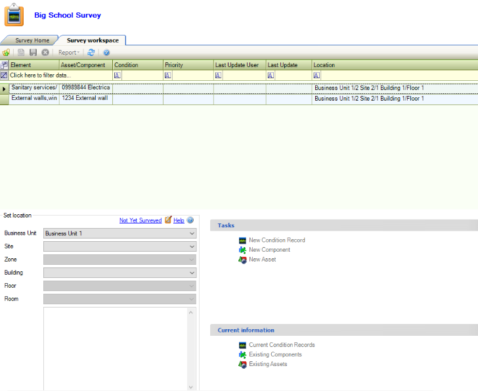Select the Survey workspace tab
This screenshot has height=391, width=478.
[x=93, y=41]
